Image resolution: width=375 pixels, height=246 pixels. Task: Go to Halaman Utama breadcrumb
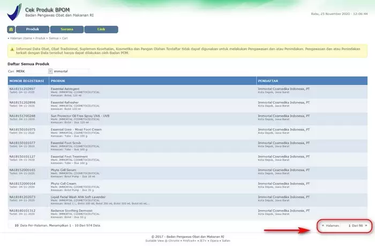[21, 38]
